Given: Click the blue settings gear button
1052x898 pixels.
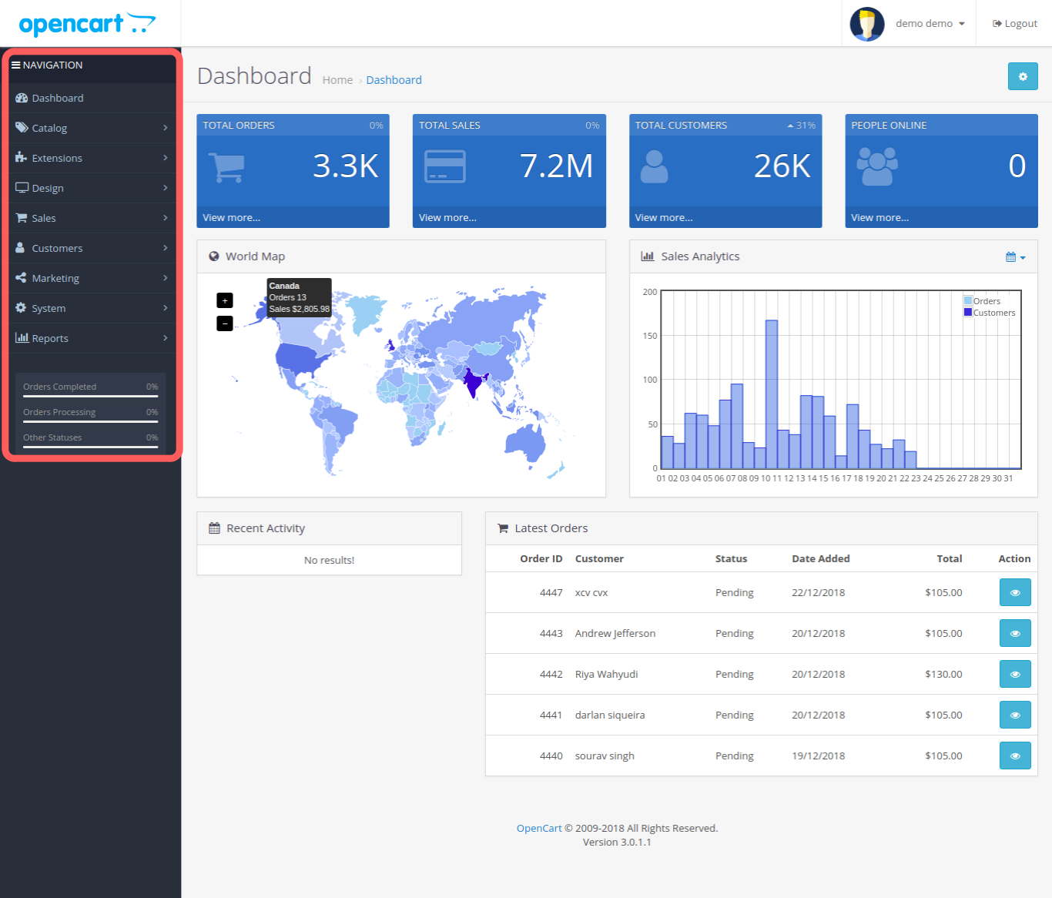Looking at the screenshot, I should coord(1023,76).
